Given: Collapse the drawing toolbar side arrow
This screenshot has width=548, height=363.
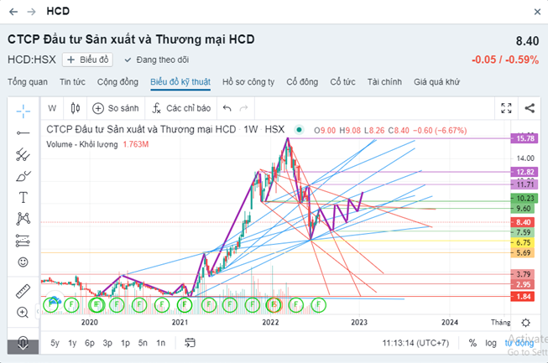Looking at the screenshot, I should tap(38, 312).
